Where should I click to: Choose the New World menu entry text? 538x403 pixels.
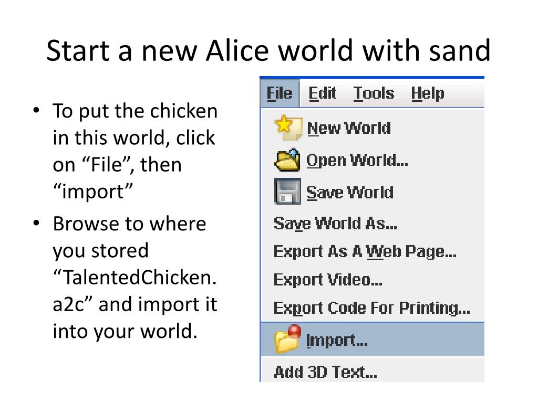pyautogui.click(x=349, y=128)
